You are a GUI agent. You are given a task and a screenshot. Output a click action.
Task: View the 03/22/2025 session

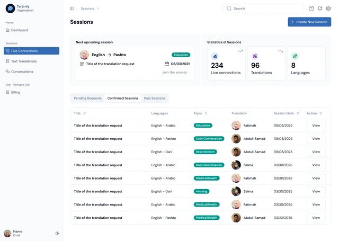pos(316,218)
